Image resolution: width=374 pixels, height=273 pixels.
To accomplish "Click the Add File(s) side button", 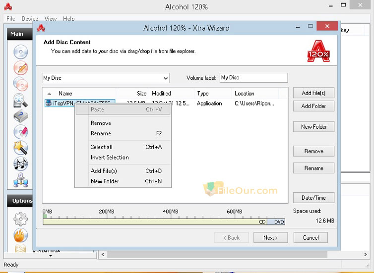I will [x=313, y=93].
